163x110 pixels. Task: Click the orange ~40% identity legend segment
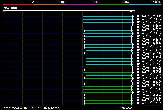point(50,5)
